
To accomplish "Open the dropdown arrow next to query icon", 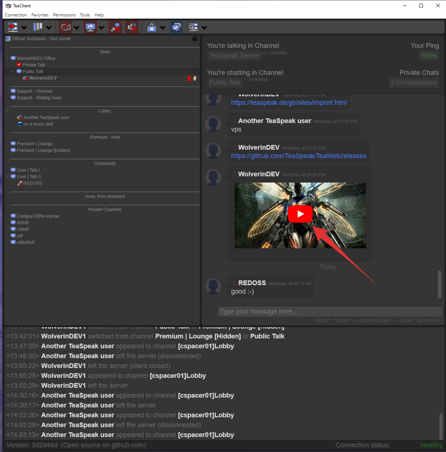I will (x=205, y=28).
